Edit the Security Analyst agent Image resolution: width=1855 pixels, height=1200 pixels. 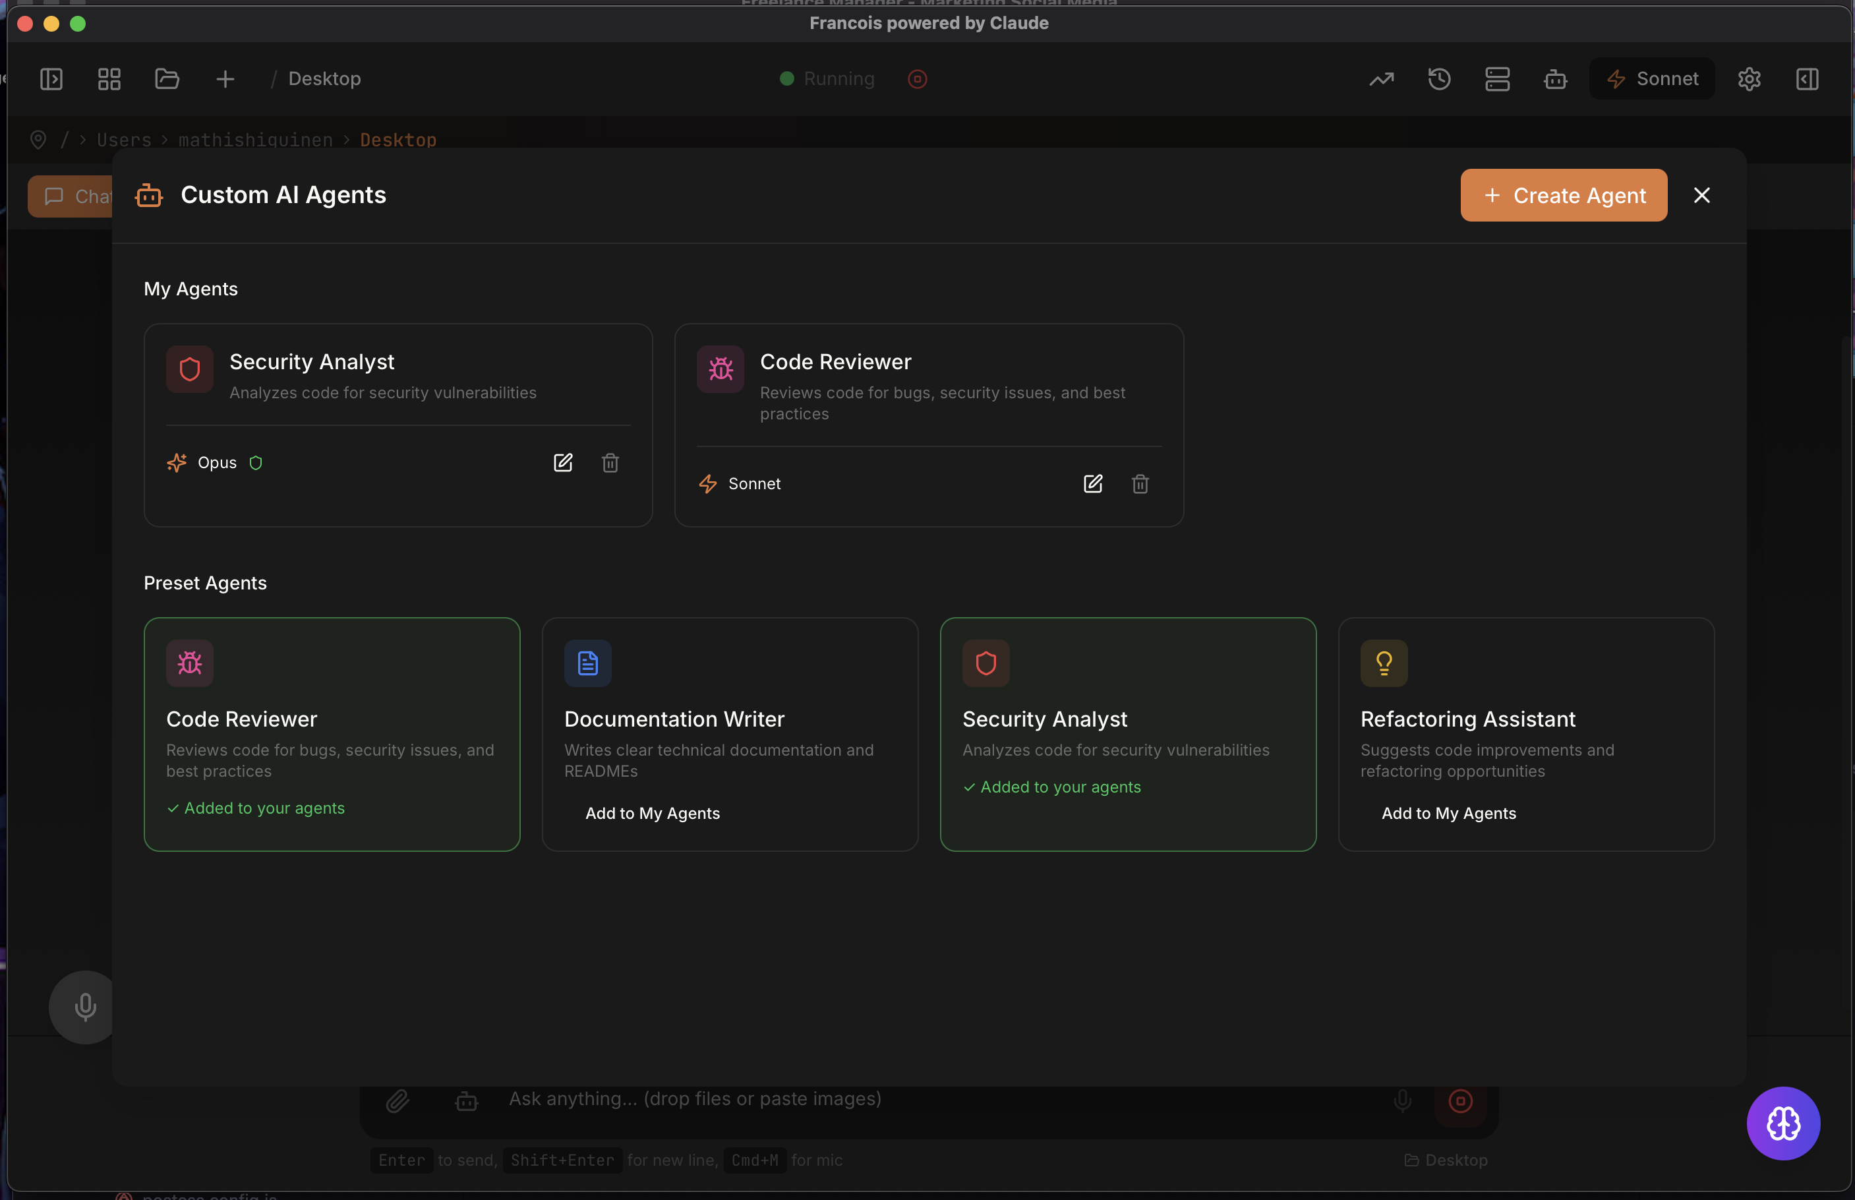click(563, 462)
